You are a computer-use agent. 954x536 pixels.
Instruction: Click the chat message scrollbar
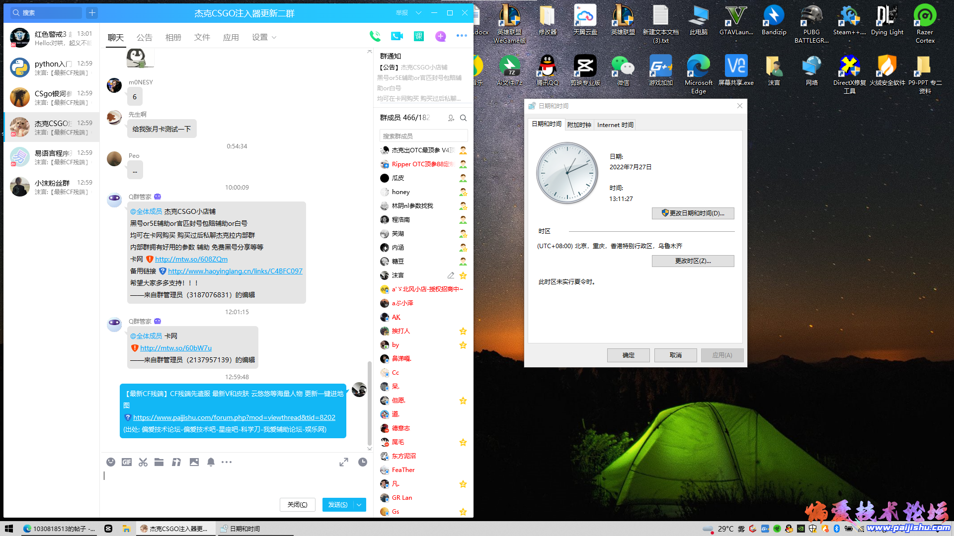coord(369,403)
